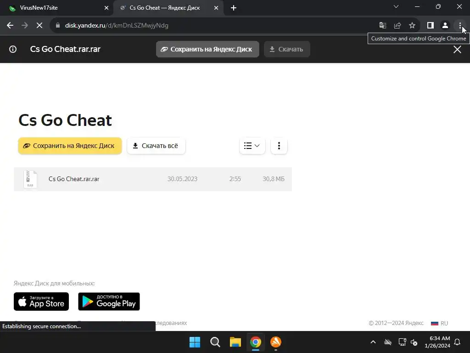The height and width of the screenshot is (353, 470).
Task: Click Скачать всё download button
Action: [156, 146]
